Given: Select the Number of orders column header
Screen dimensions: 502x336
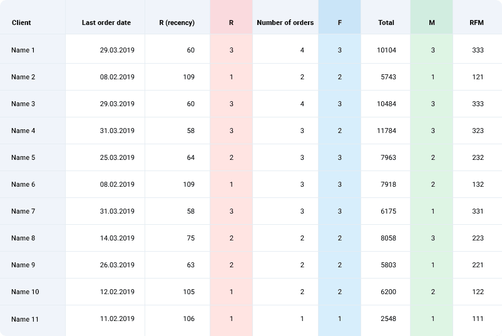Looking at the screenshot, I should [285, 22].
